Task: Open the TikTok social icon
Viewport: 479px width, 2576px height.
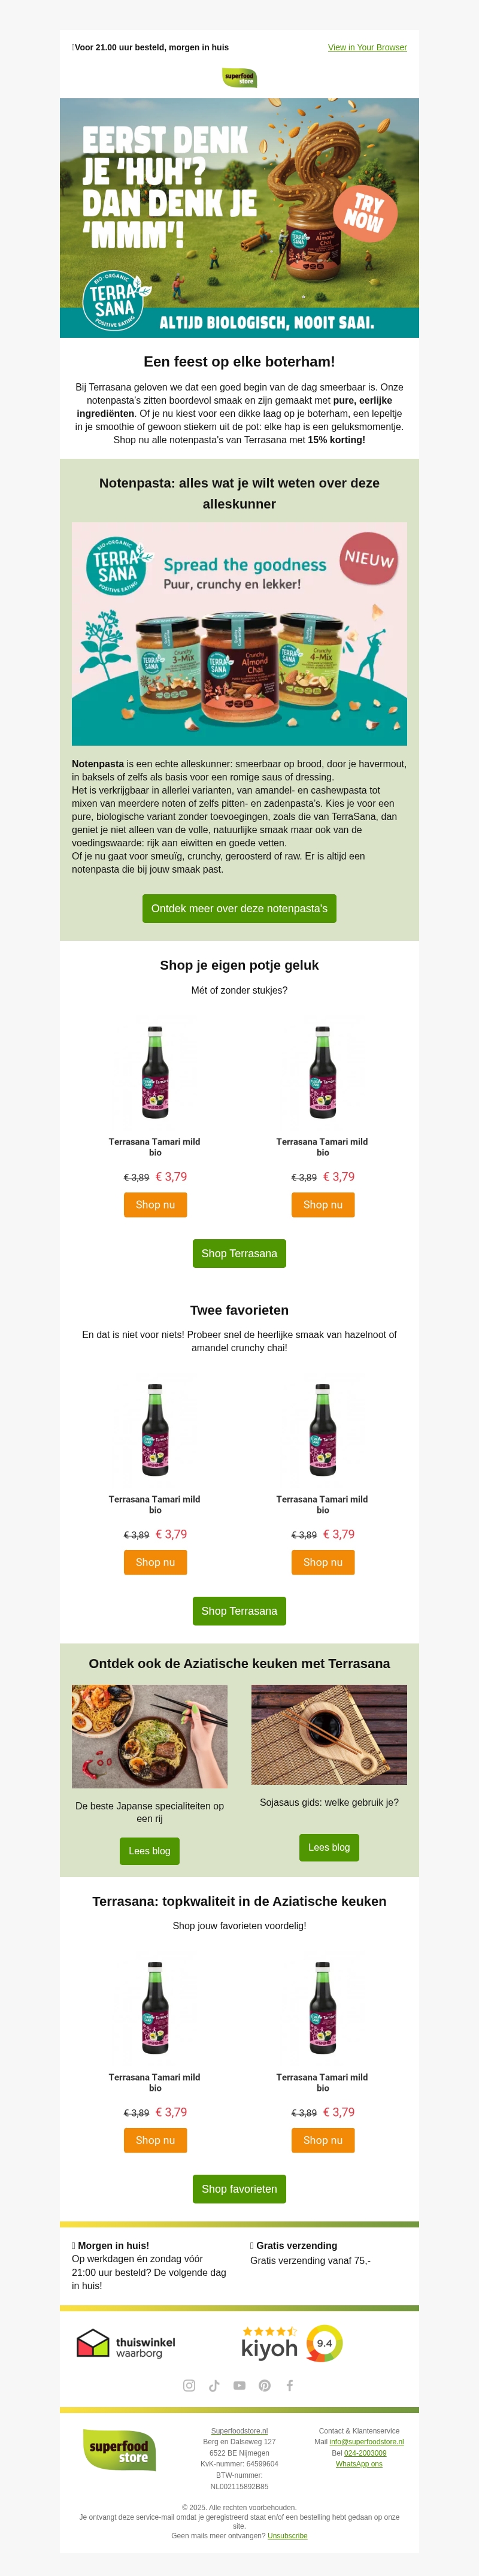Action: tap(214, 2385)
